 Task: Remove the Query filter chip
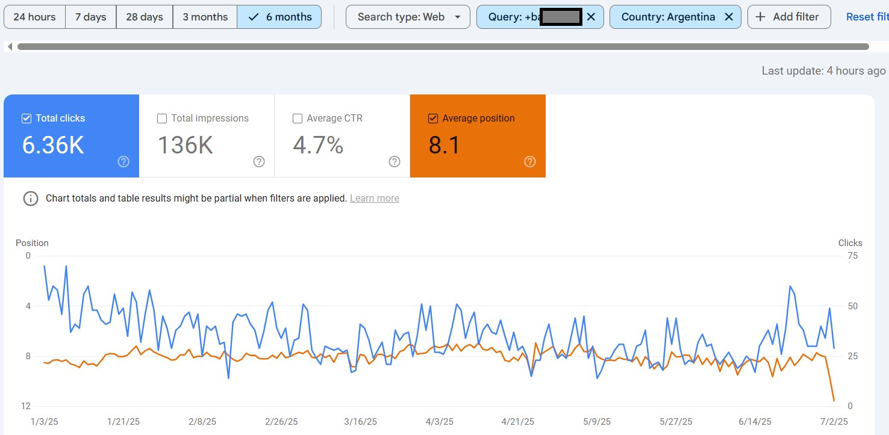tap(591, 17)
